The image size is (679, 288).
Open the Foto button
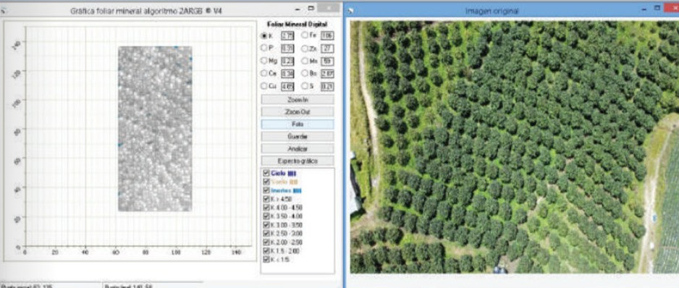(298, 124)
